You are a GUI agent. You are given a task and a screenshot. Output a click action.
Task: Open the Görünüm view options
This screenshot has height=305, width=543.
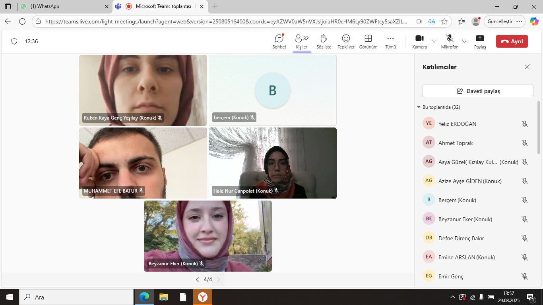tap(368, 39)
